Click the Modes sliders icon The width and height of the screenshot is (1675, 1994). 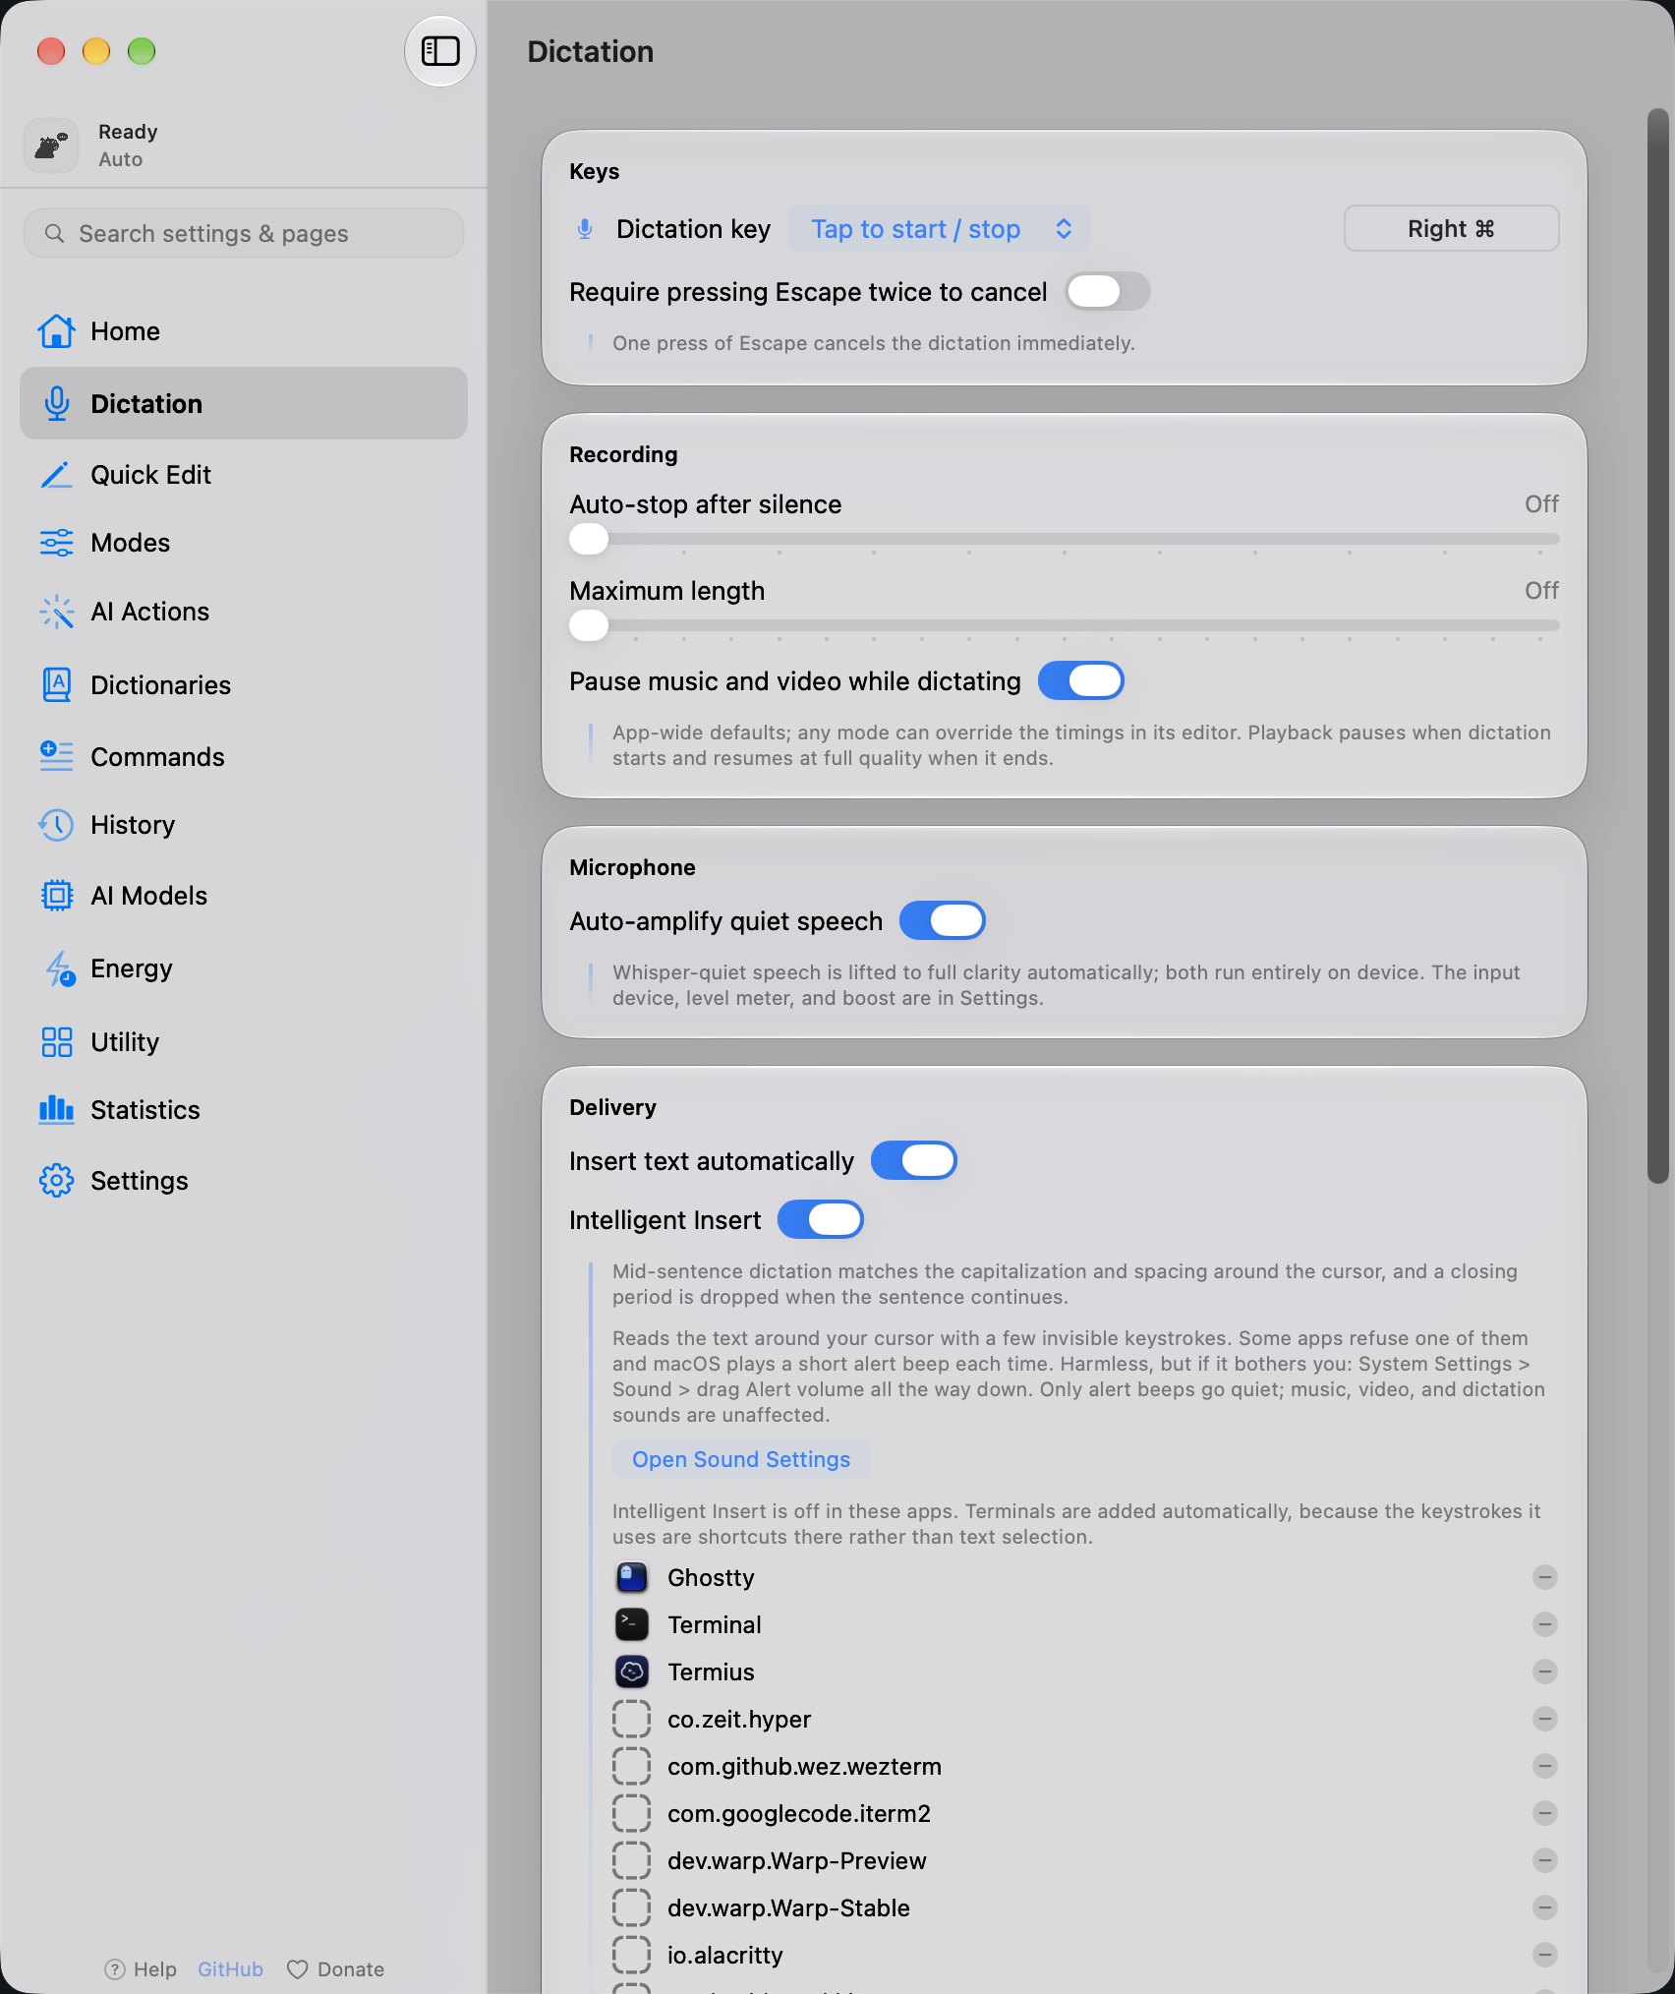point(56,543)
